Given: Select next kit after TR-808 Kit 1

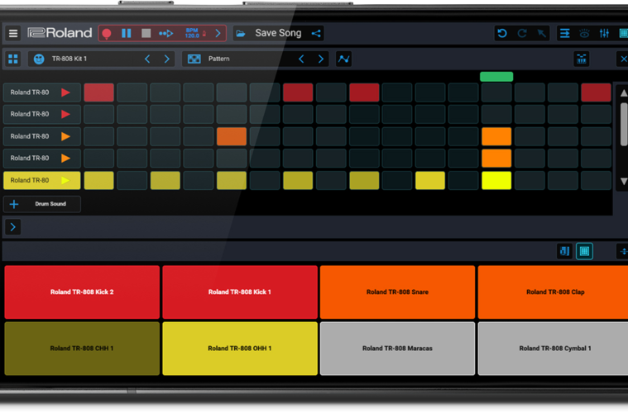Looking at the screenshot, I should (x=167, y=59).
